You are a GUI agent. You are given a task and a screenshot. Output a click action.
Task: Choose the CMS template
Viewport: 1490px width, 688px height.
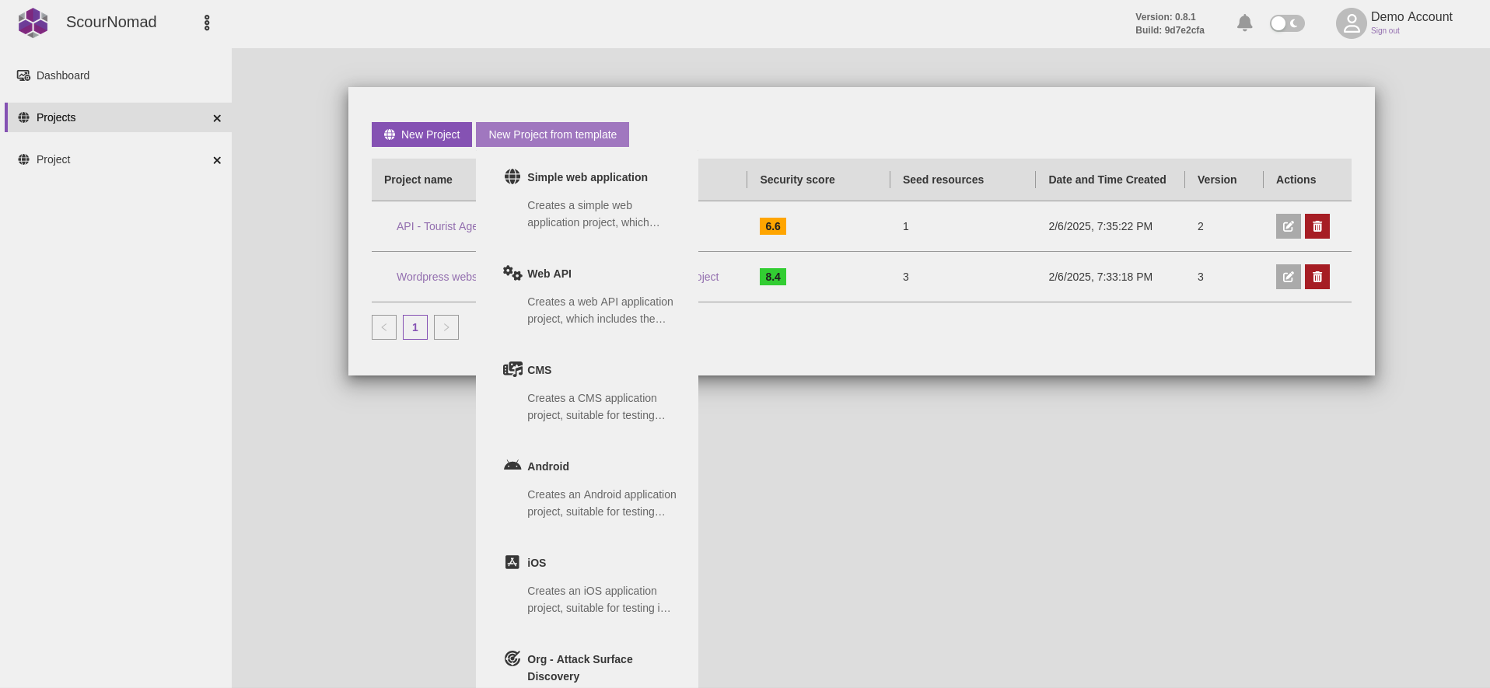[587, 393]
